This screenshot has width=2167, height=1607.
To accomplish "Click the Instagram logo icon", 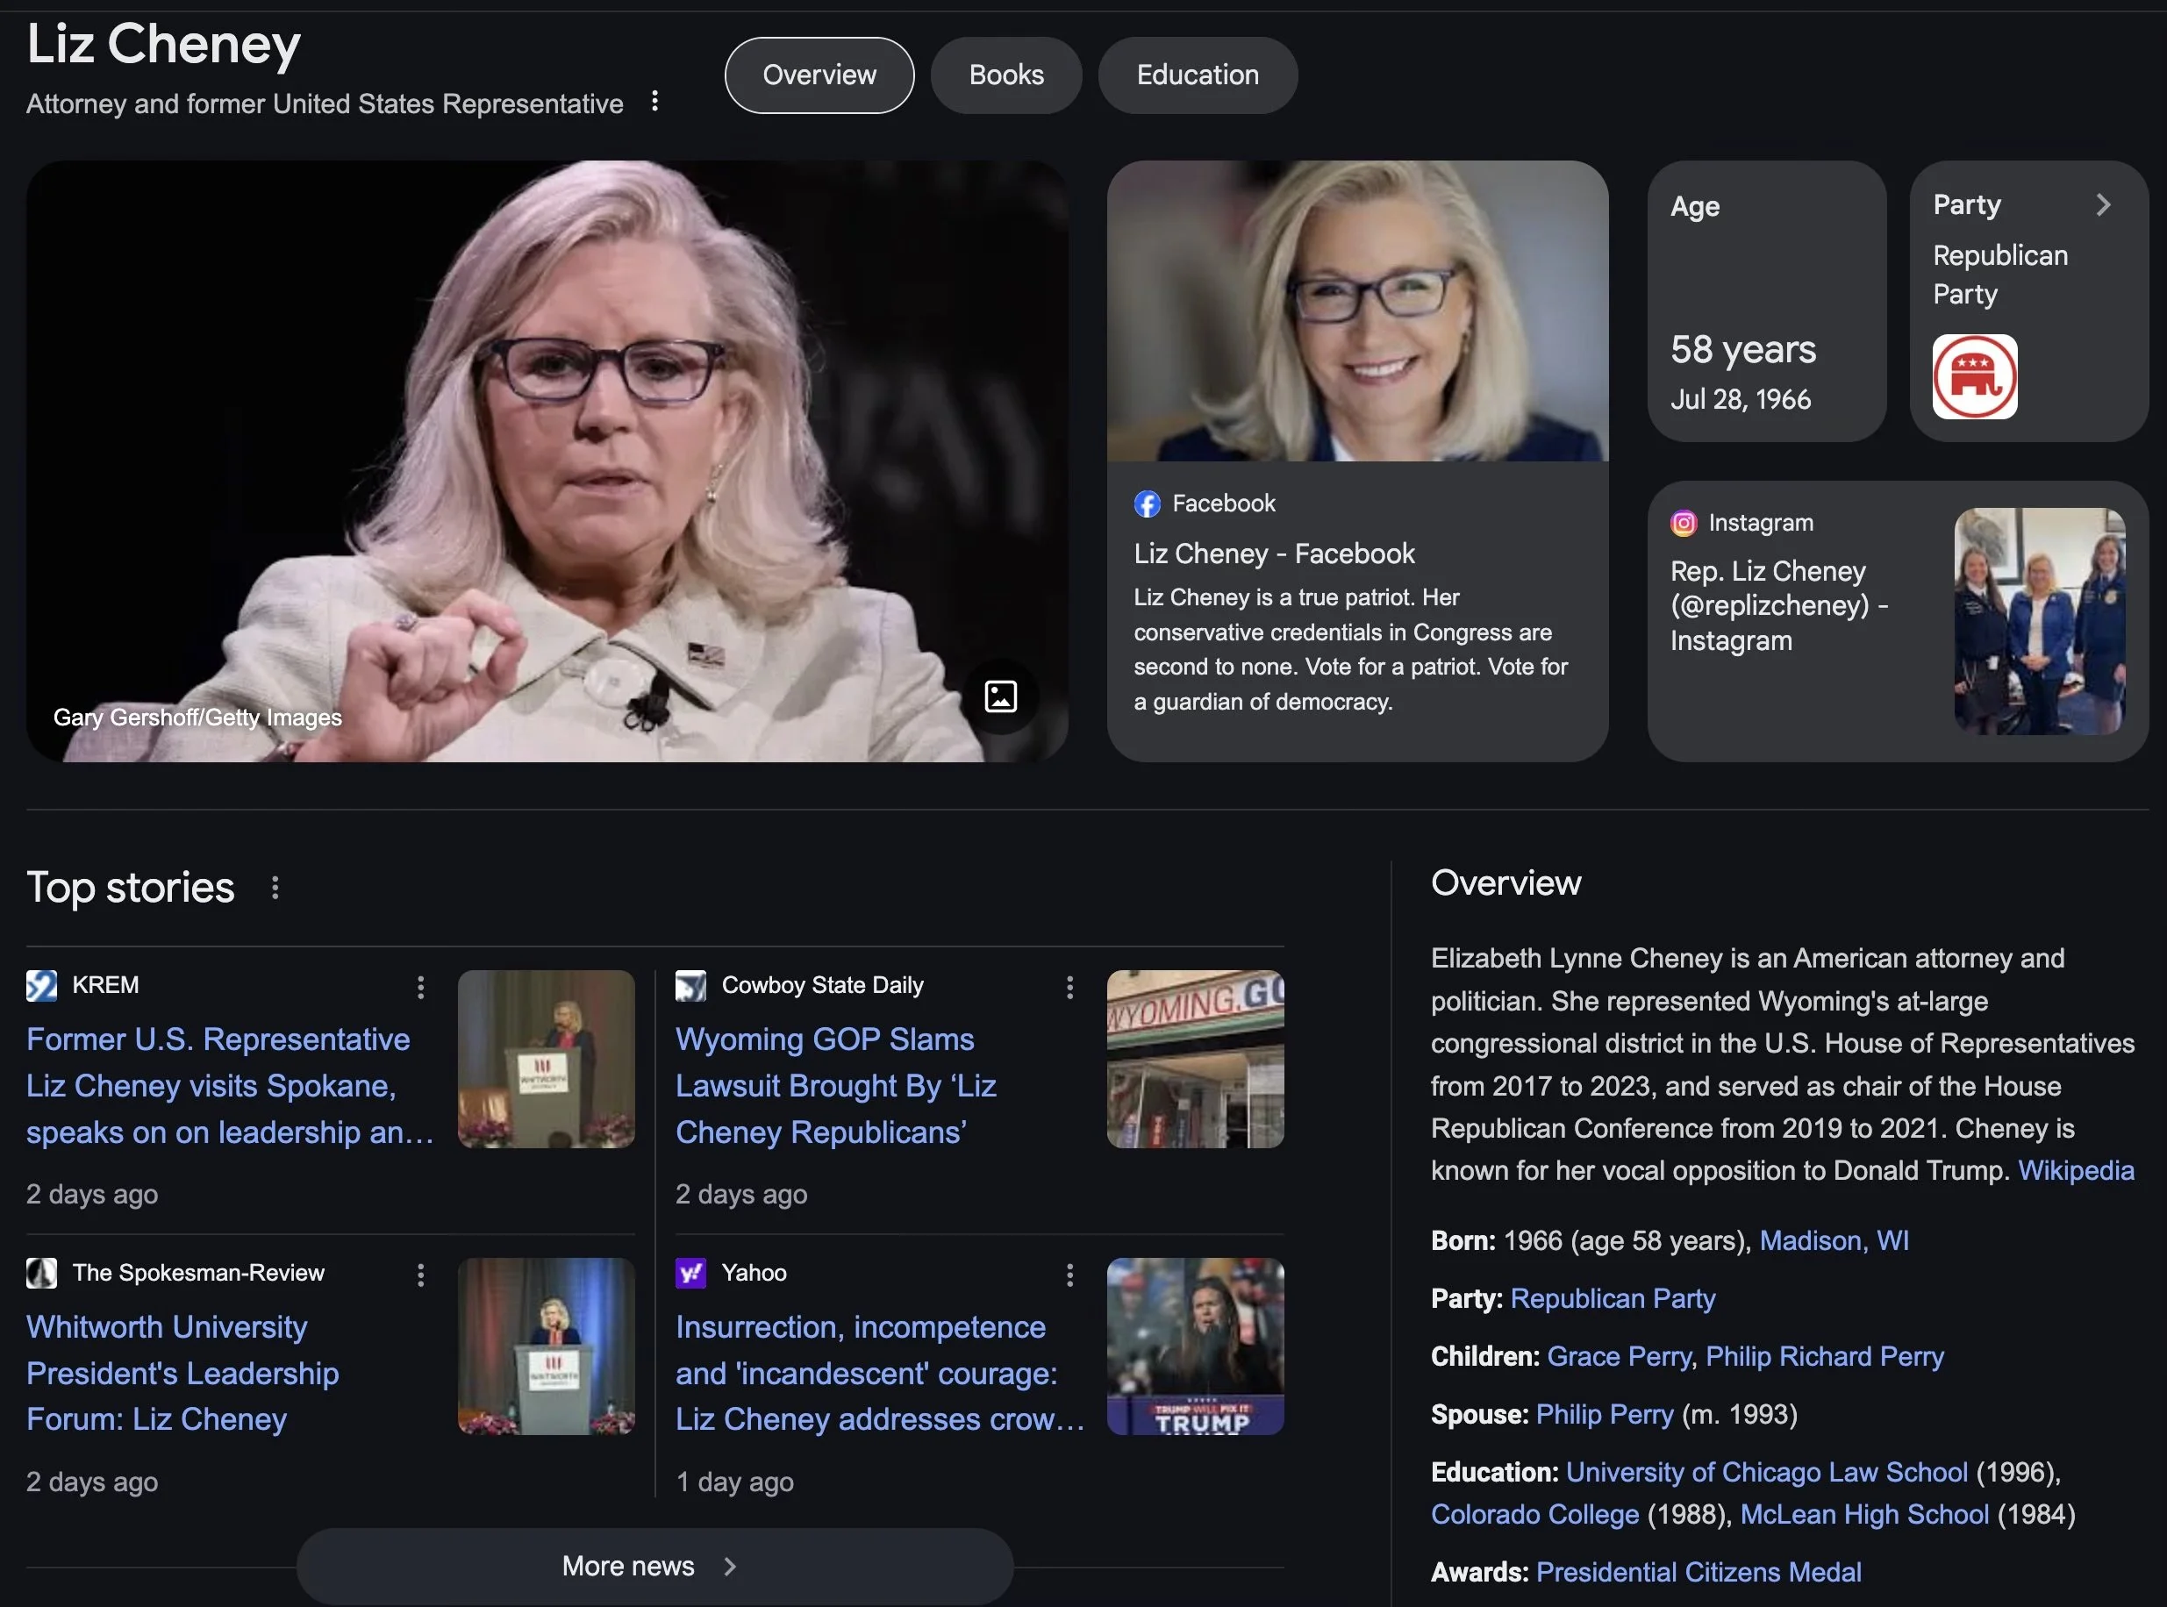I will (x=1684, y=524).
